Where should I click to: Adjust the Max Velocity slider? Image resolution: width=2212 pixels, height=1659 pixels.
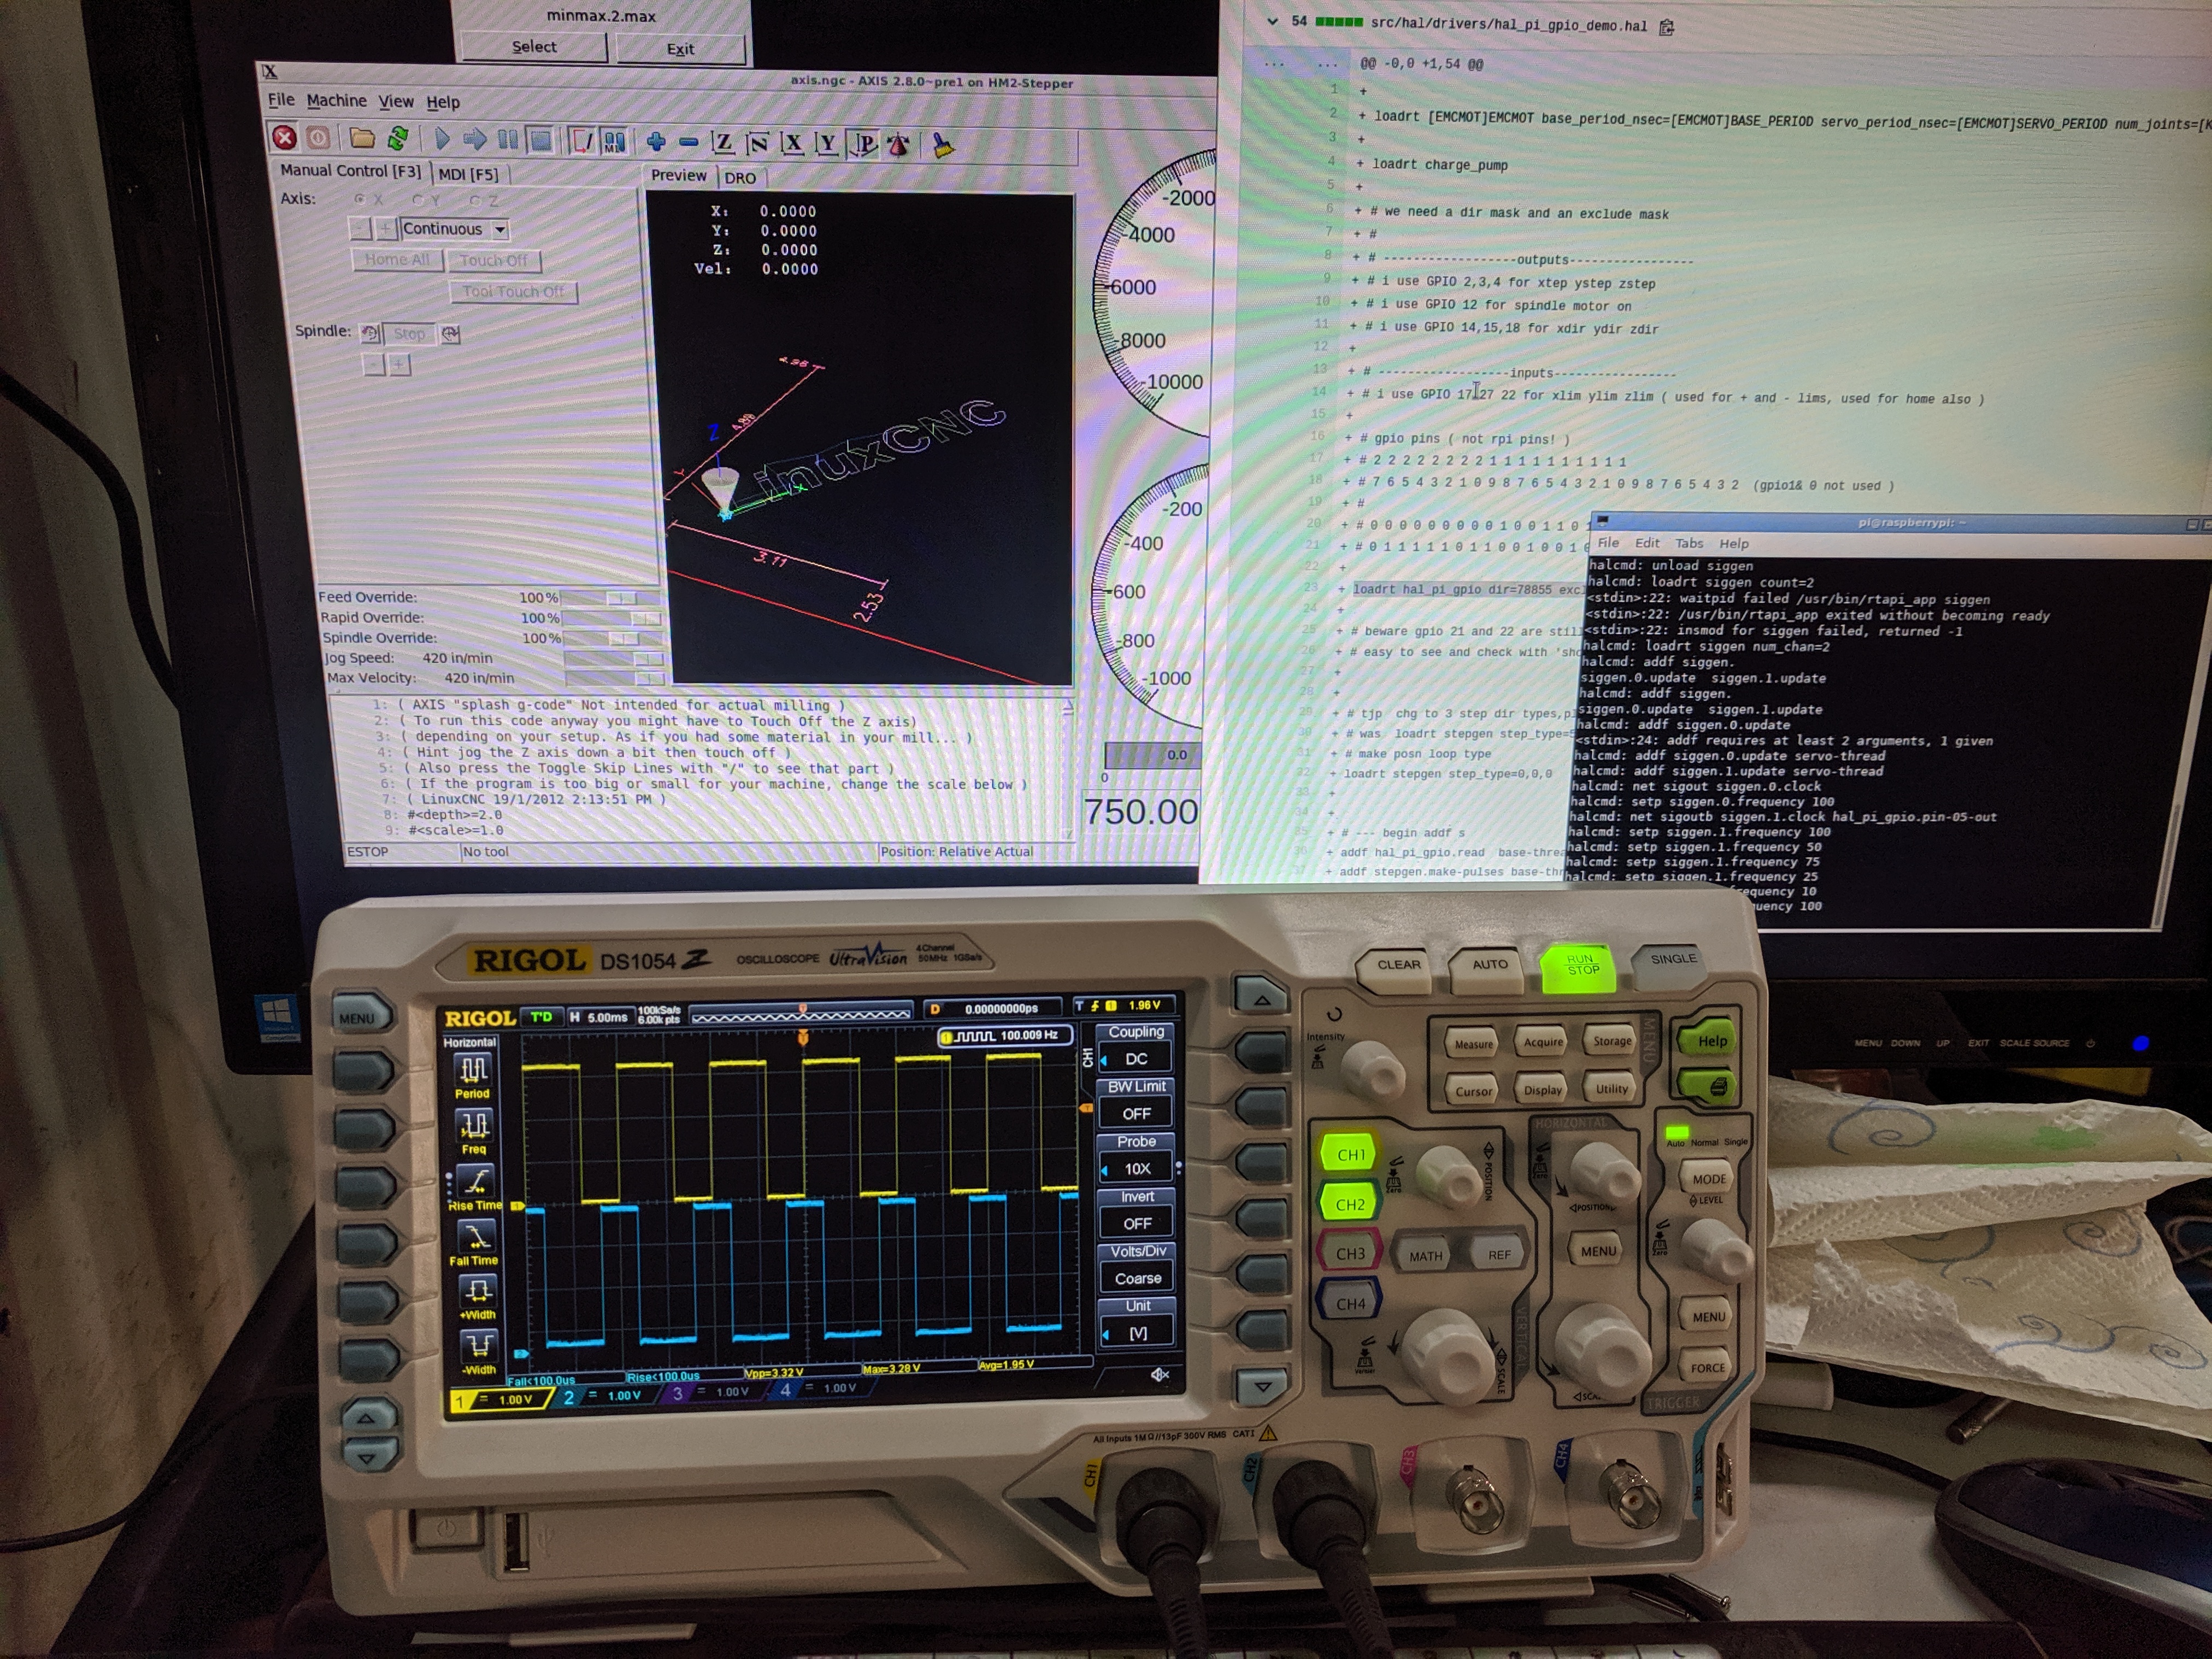(615, 678)
